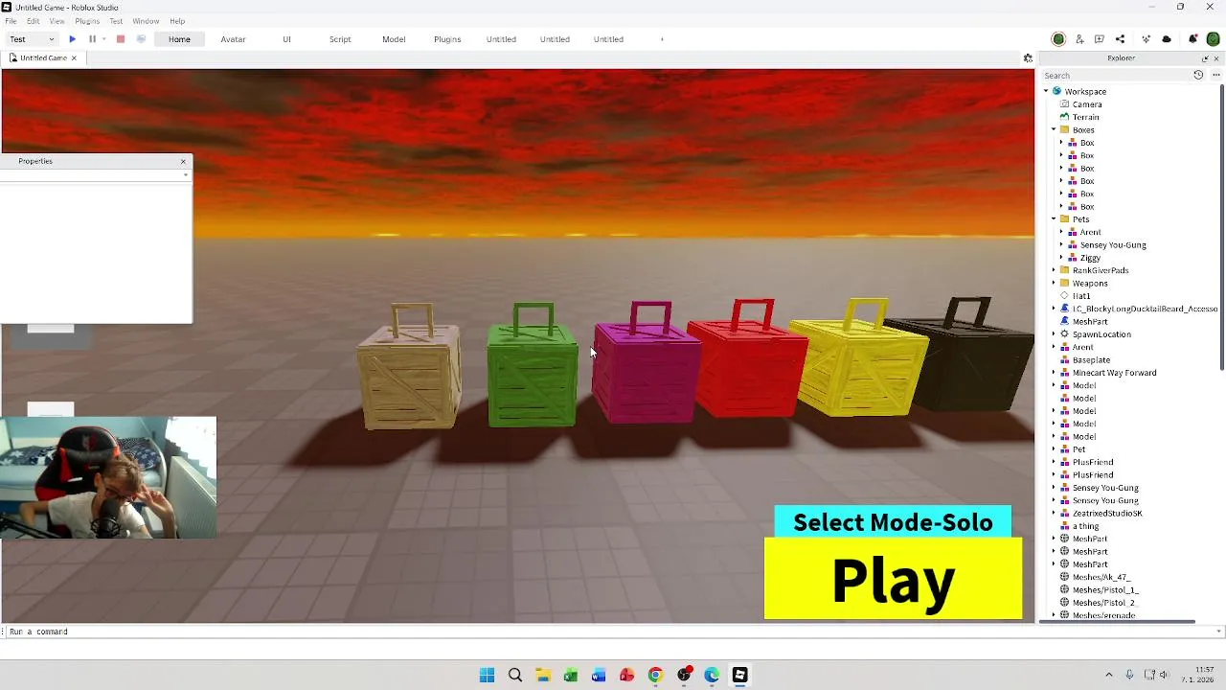This screenshot has height=690, width=1226.
Task: Click the Select Mode-Solo button
Action: point(893,522)
